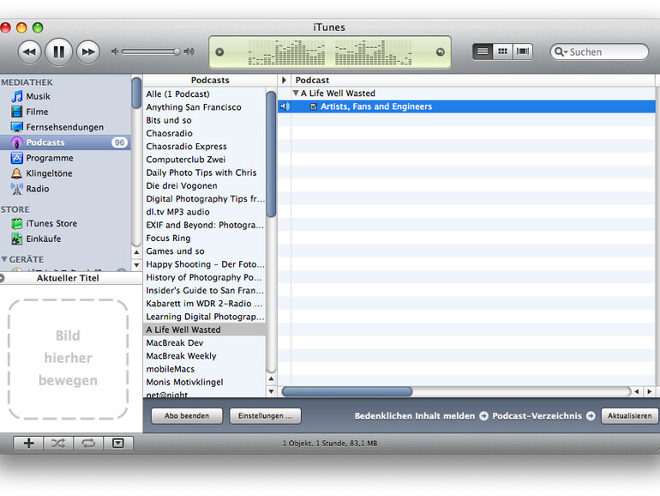The height and width of the screenshot is (496, 660).
Task: Switch to list view
Action: pos(483,51)
